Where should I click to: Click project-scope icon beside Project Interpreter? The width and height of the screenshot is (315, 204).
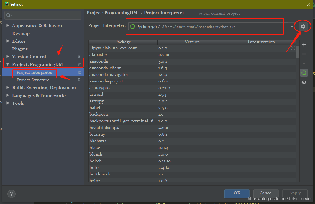pos(79,72)
